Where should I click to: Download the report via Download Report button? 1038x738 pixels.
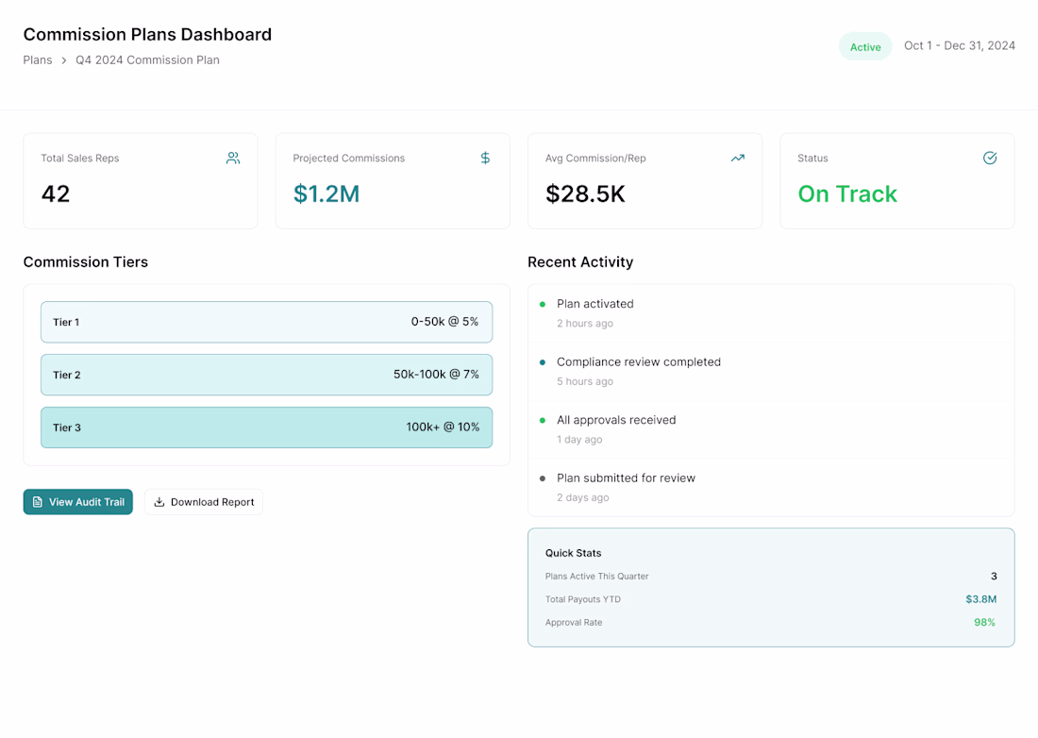[x=203, y=502]
